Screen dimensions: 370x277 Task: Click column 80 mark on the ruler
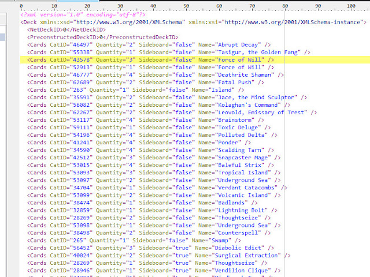coord(285,6)
